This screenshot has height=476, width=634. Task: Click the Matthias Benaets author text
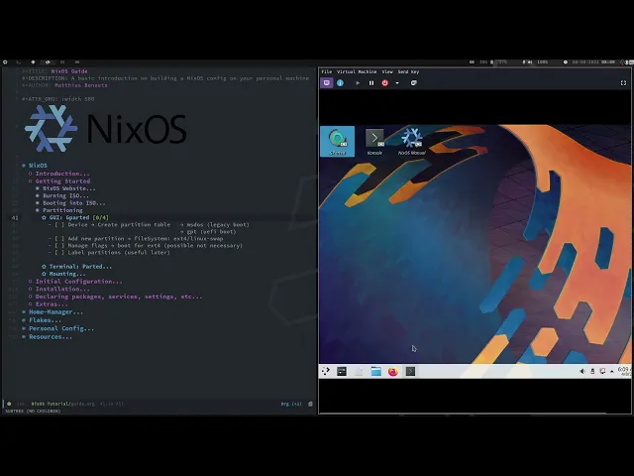click(x=81, y=85)
